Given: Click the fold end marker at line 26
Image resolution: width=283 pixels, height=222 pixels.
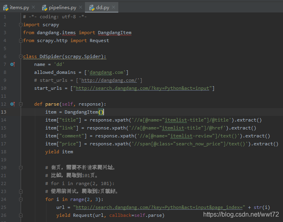Looking at the screenshot, I should click(x=21, y=215).
